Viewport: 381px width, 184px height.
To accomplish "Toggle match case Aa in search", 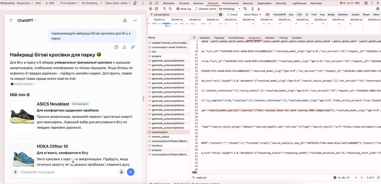I will (x=339, y=178).
